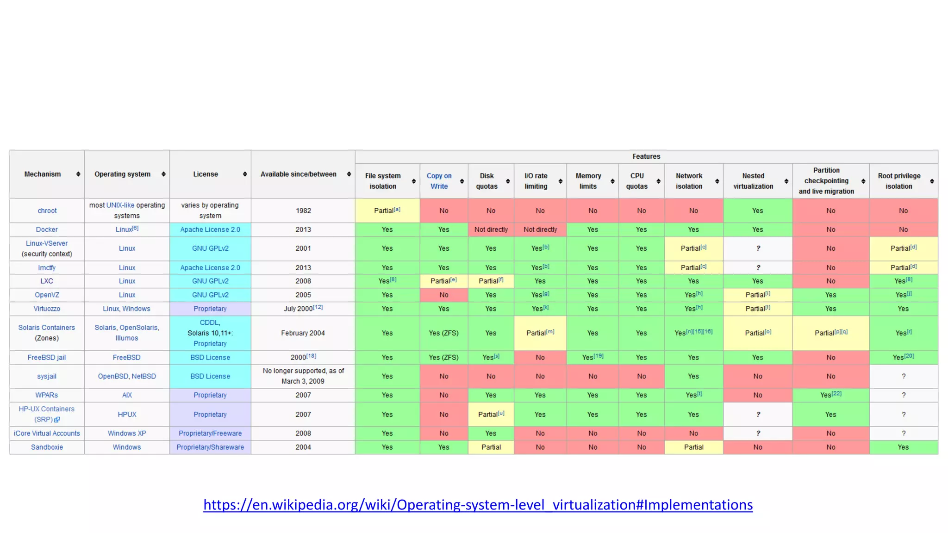Image resolution: width=948 pixels, height=533 pixels.
Task: Sort by Root privilege isolation arrows
Action: coord(932,181)
